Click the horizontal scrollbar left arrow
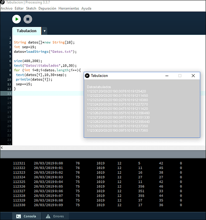The height and width of the screenshot is (220, 206). (2, 148)
